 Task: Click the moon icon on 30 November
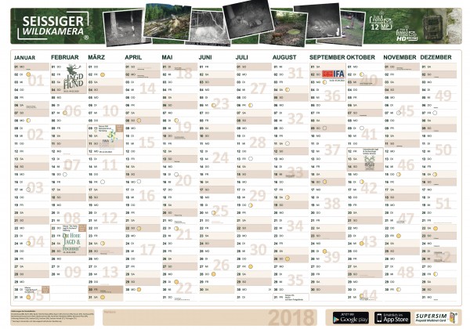pos(399,290)
